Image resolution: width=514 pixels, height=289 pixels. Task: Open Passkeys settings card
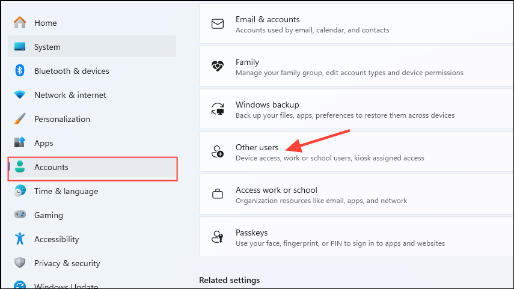356,237
